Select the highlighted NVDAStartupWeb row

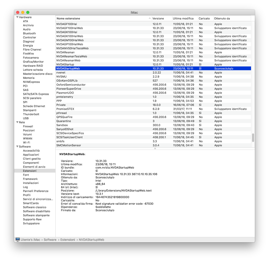click(153, 68)
